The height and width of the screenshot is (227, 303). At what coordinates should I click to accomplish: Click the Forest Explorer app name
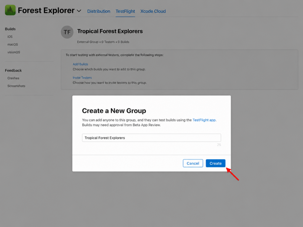(46, 10)
